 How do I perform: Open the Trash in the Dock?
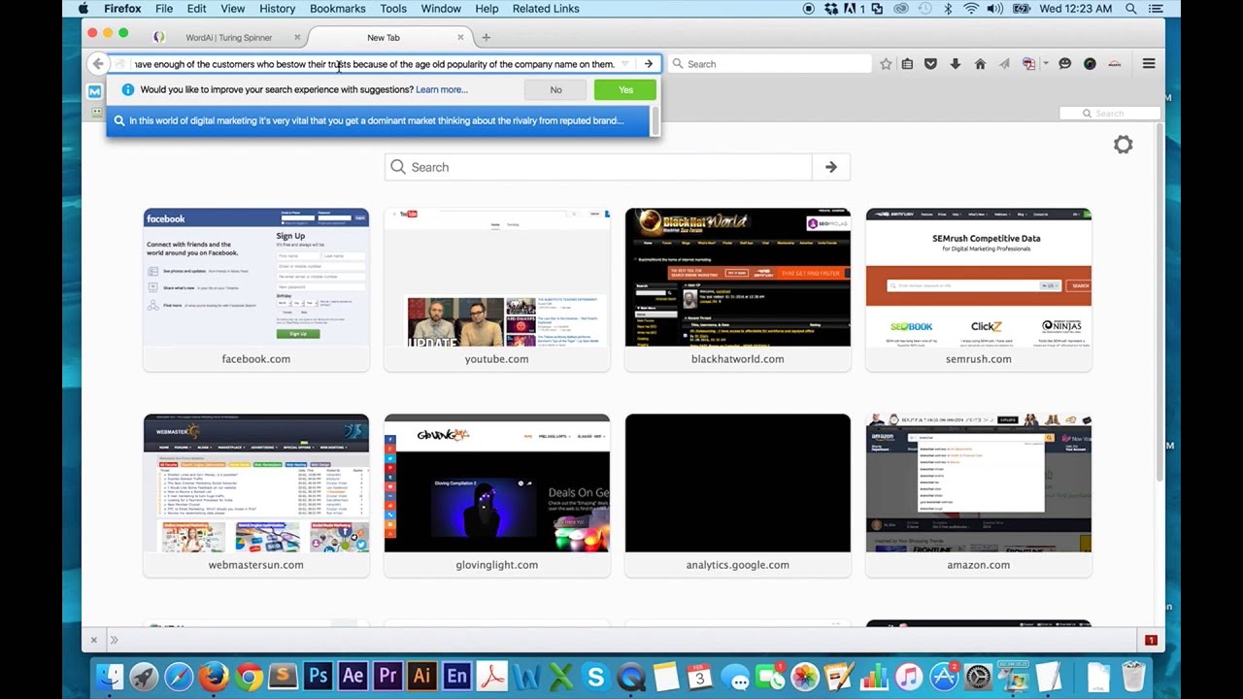coord(1133,676)
